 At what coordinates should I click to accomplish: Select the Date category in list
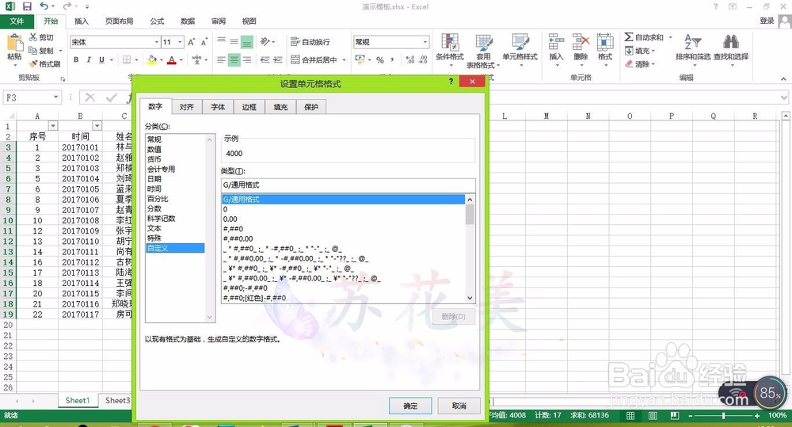click(175, 179)
